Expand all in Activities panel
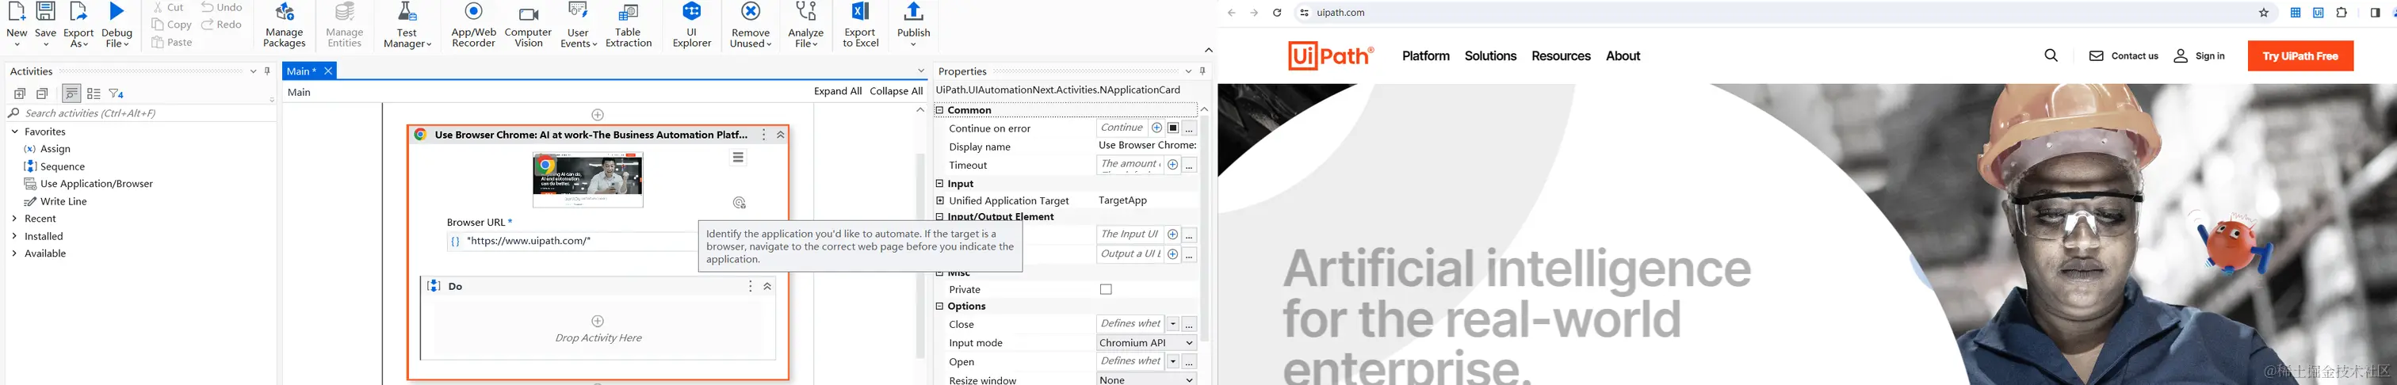This screenshot has height=385, width=2397. coord(20,94)
